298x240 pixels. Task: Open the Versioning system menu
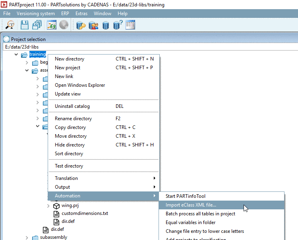36,14
